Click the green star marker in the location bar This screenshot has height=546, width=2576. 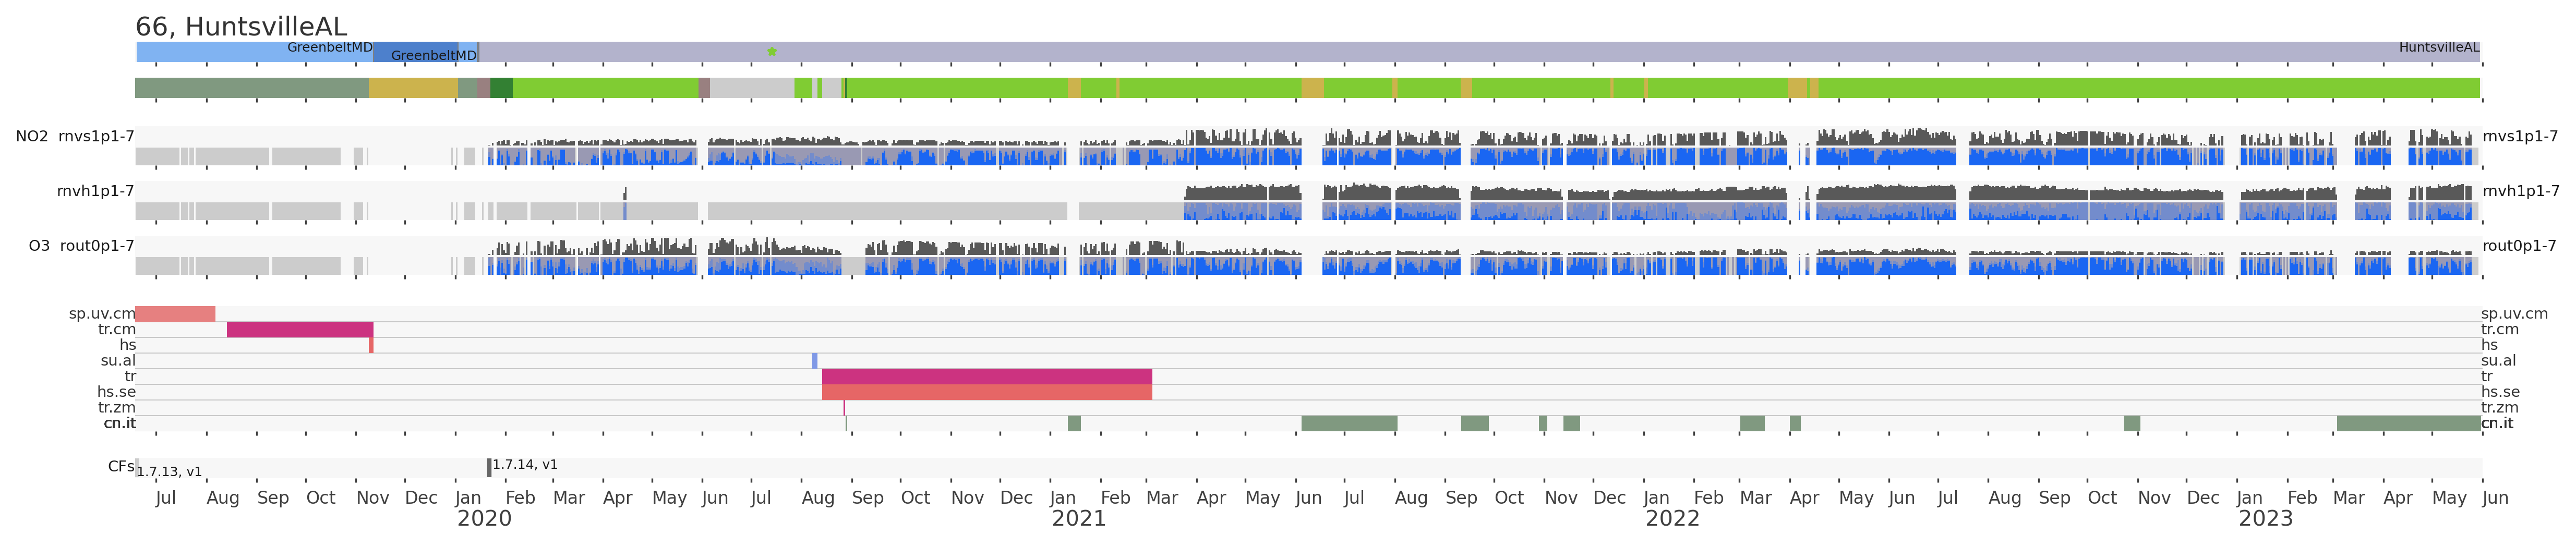771,51
